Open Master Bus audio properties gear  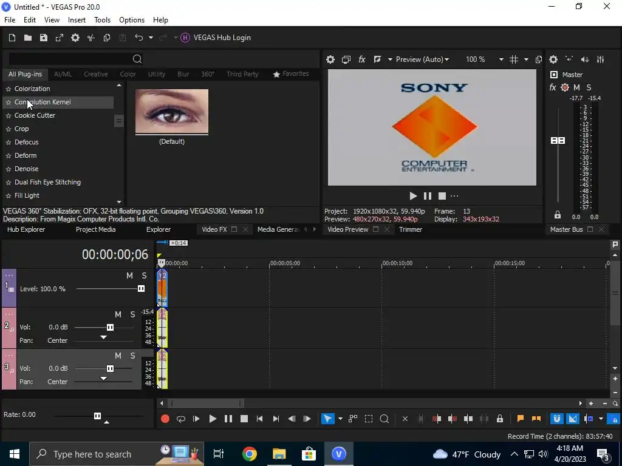click(x=553, y=59)
